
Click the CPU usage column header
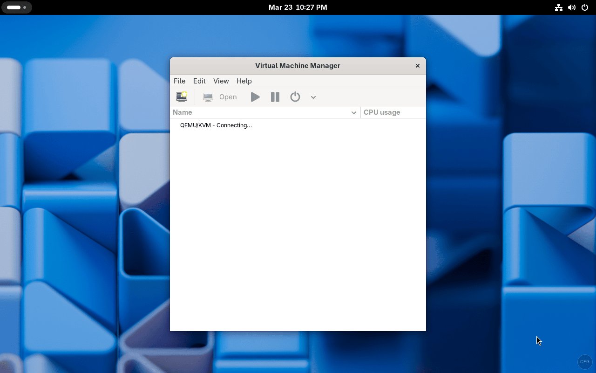tap(382, 112)
